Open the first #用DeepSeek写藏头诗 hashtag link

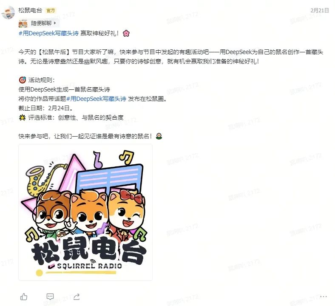click(48, 33)
